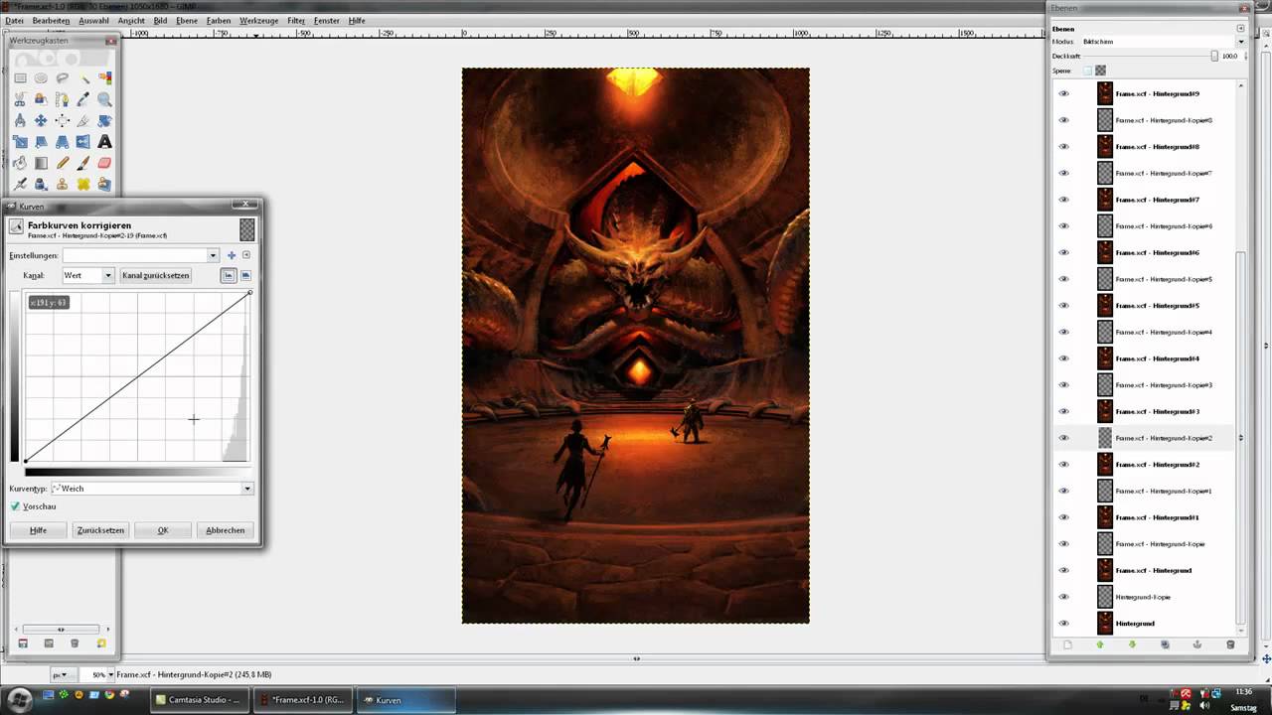Confirm curves with the OK button
The height and width of the screenshot is (715, 1272).
(x=163, y=530)
